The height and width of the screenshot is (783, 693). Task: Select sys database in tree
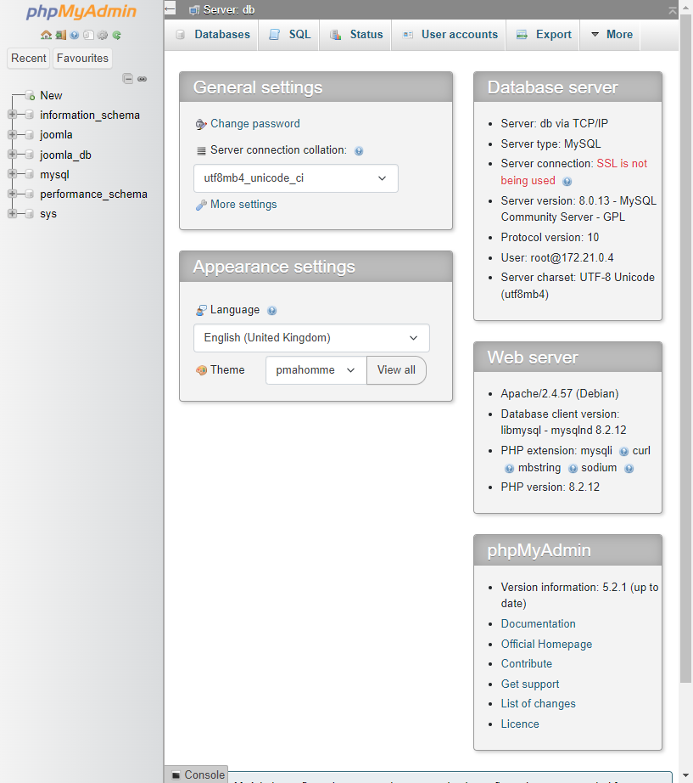click(x=48, y=214)
